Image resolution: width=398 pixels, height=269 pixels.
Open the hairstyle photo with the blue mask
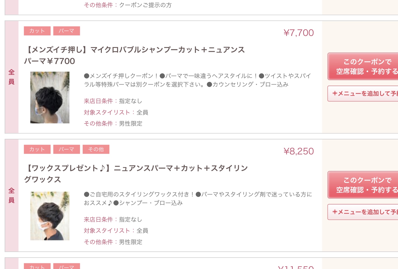click(50, 97)
